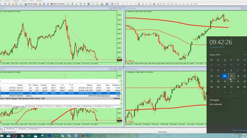
Task: Open the Viber icon in the taskbar
Action: 76,136
